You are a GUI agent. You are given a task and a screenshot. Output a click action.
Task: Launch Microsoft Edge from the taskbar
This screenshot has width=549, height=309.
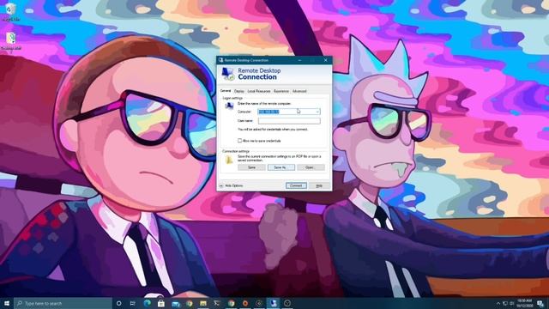(x=147, y=303)
